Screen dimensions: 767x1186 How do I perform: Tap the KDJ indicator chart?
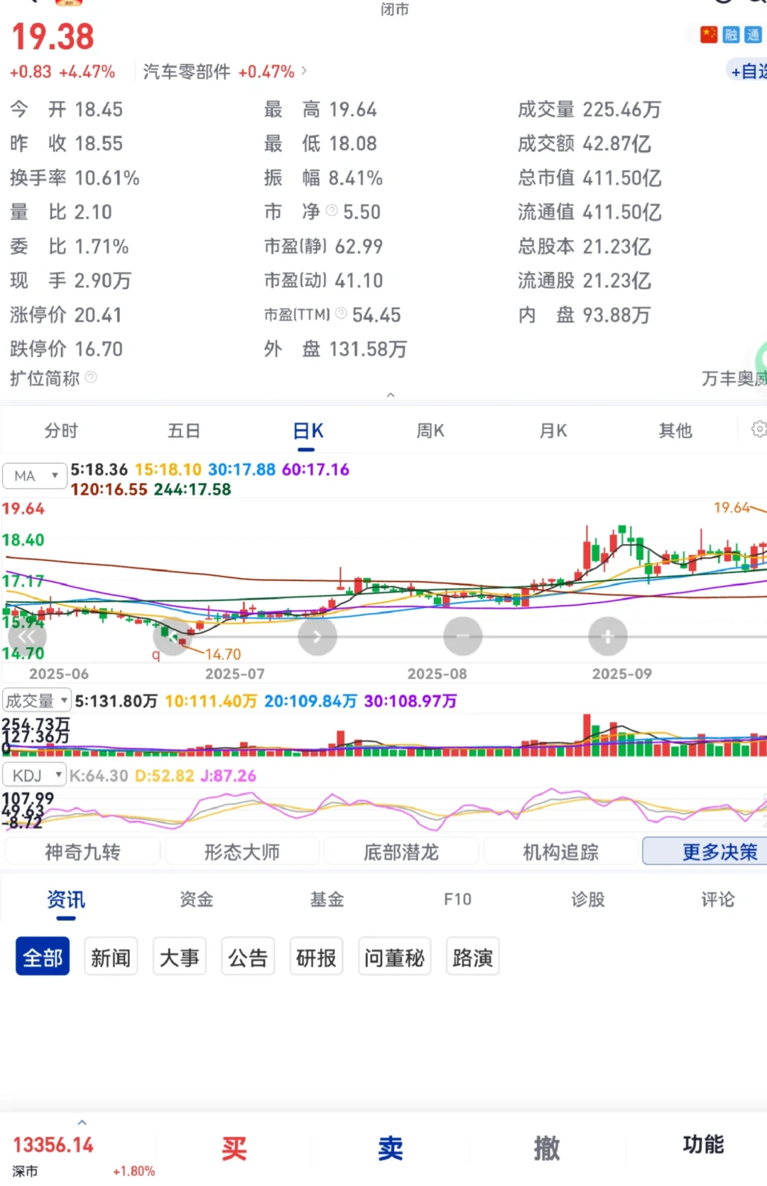click(x=383, y=810)
